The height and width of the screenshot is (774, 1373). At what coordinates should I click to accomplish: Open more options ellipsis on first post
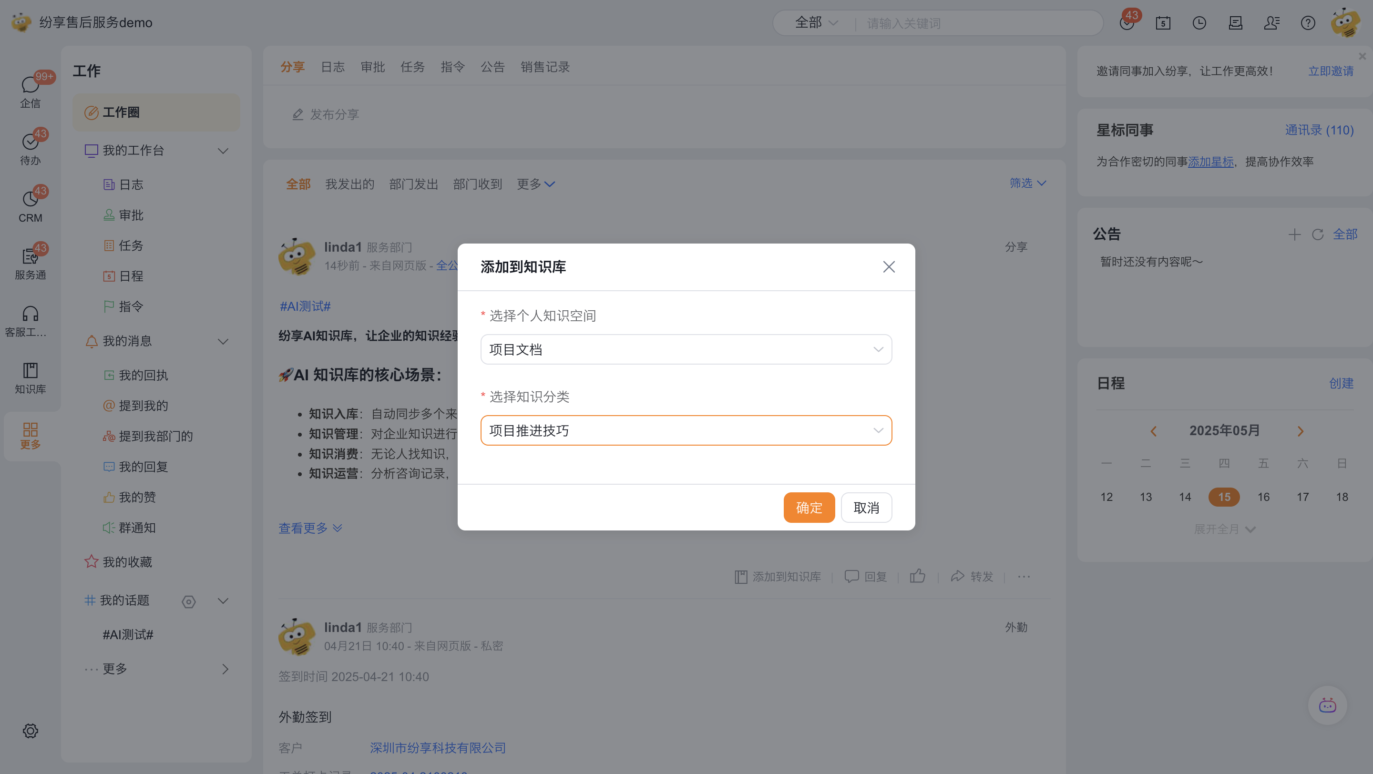pos(1024,576)
